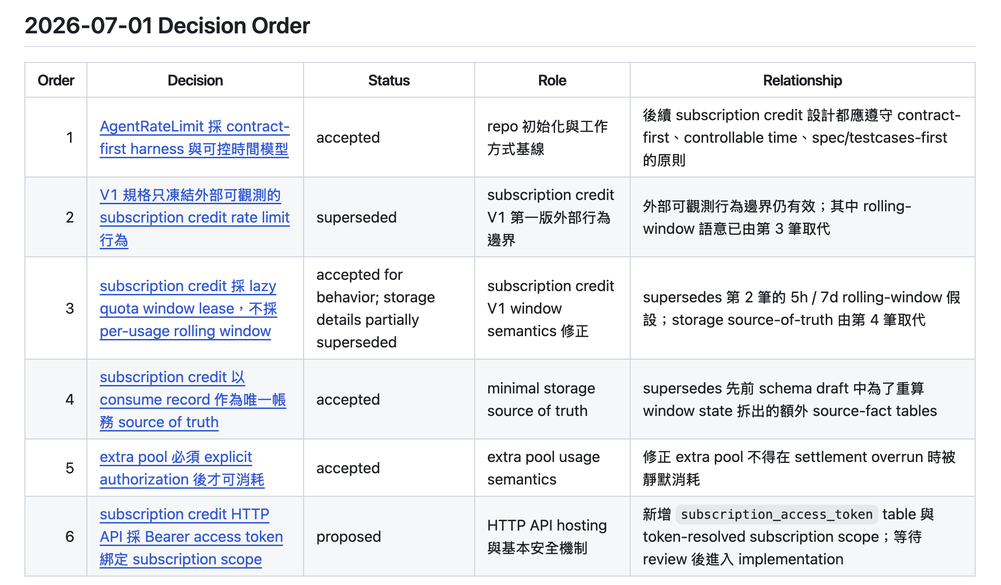Click the 'Role' column header
1001x585 pixels.
point(552,80)
